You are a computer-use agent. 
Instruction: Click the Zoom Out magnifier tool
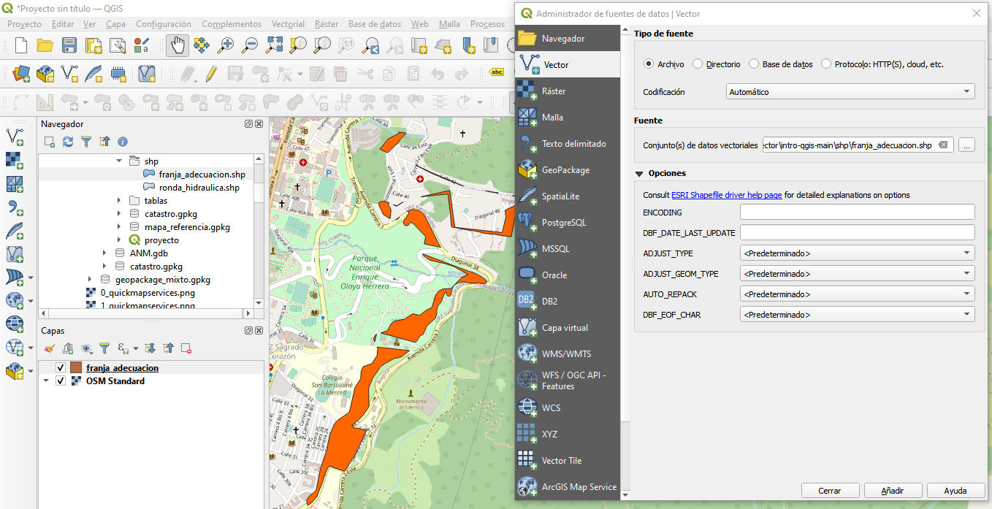coord(251,45)
